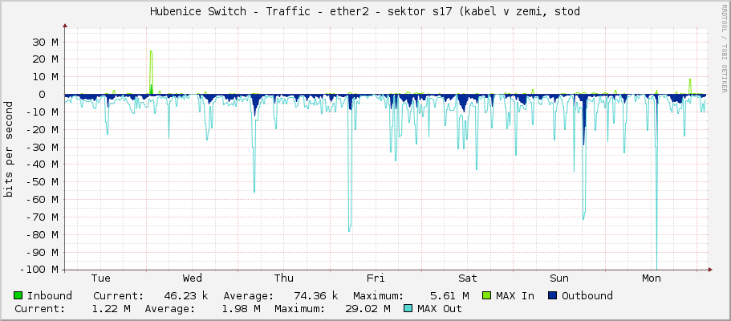Click the graph title Hubenice Switch Traffic ether2

coord(365,12)
